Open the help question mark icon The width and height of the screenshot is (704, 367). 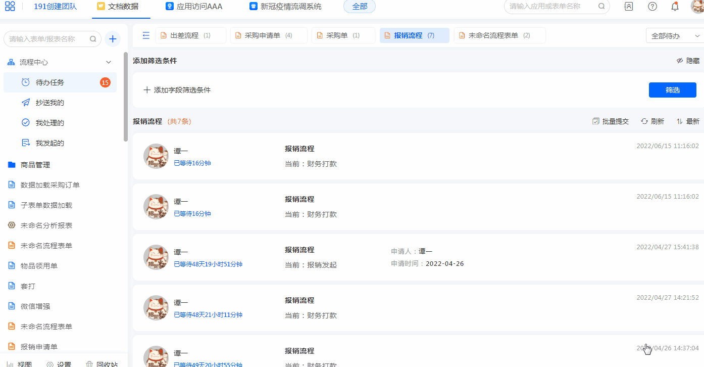(x=652, y=7)
